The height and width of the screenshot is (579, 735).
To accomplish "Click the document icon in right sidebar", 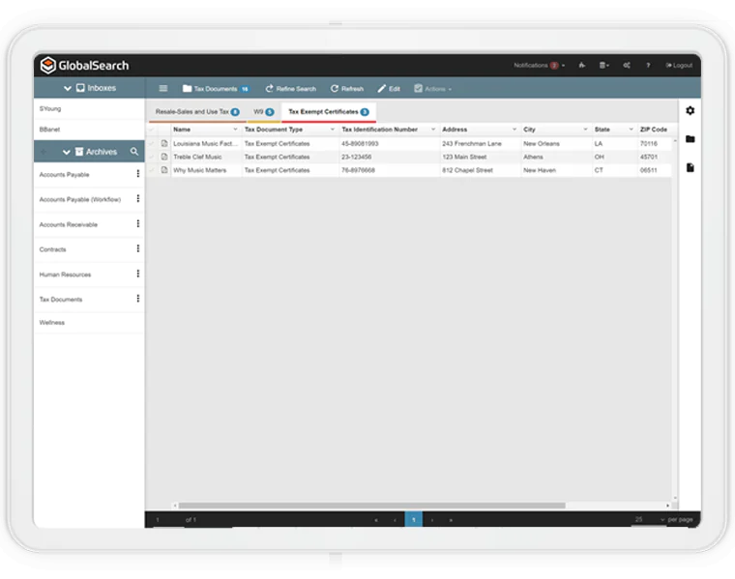I will point(690,168).
